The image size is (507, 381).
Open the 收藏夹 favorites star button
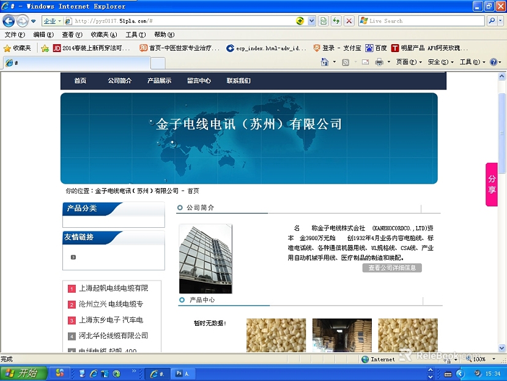[x=17, y=48]
